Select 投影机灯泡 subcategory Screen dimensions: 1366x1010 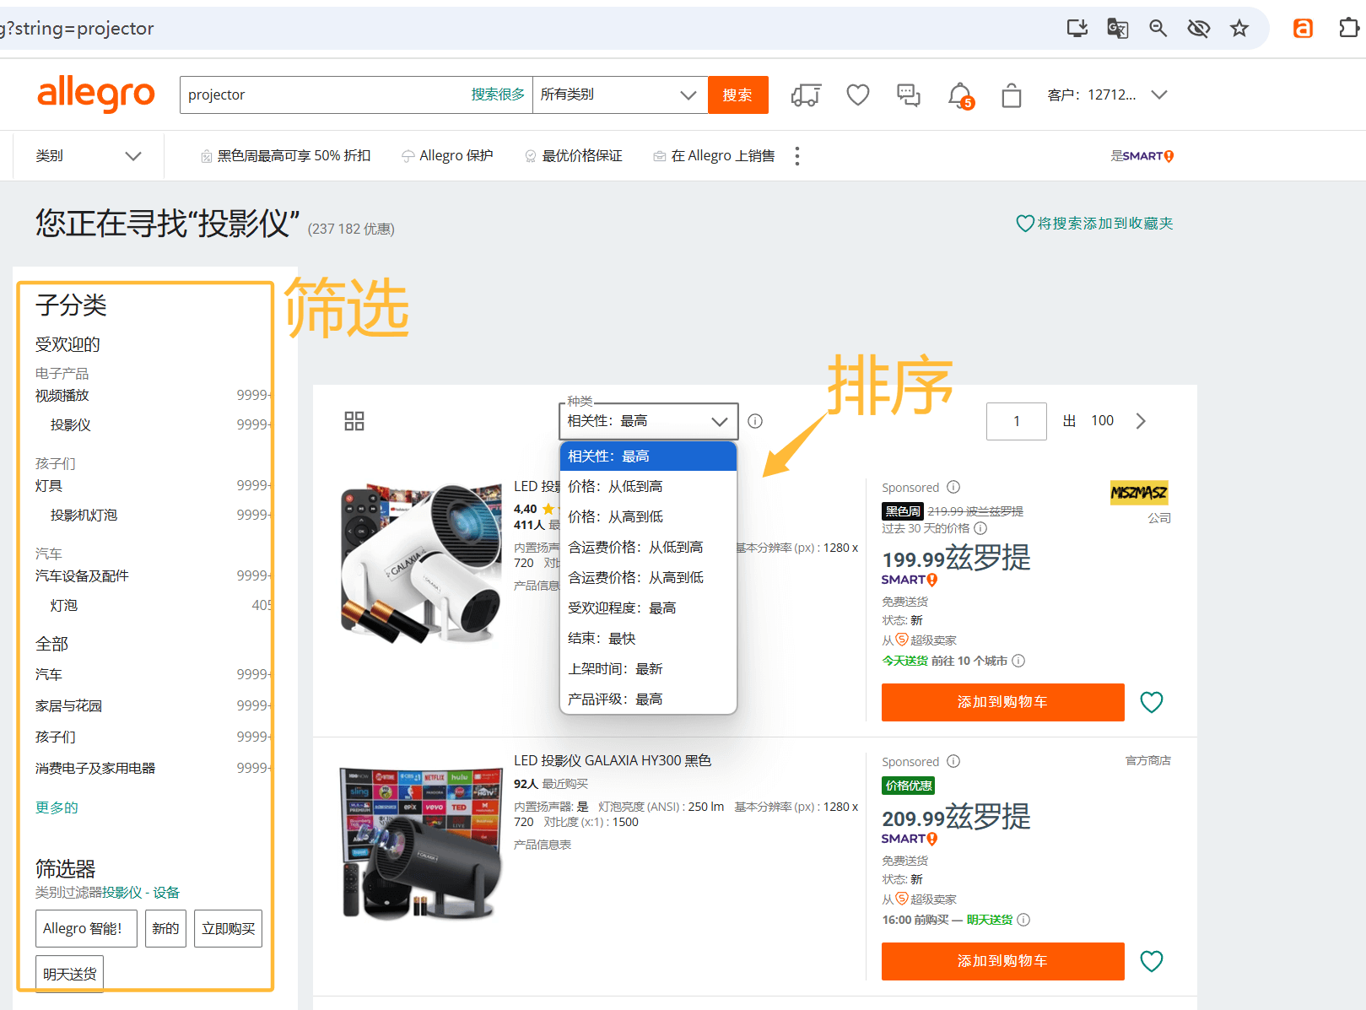coord(84,516)
